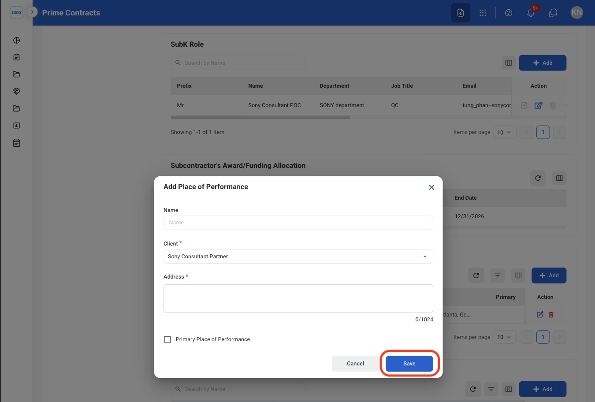This screenshot has width=595, height=402.
Task: Click Add in SubK Role section
Action: pyautogui.click(x=543, y=63)
